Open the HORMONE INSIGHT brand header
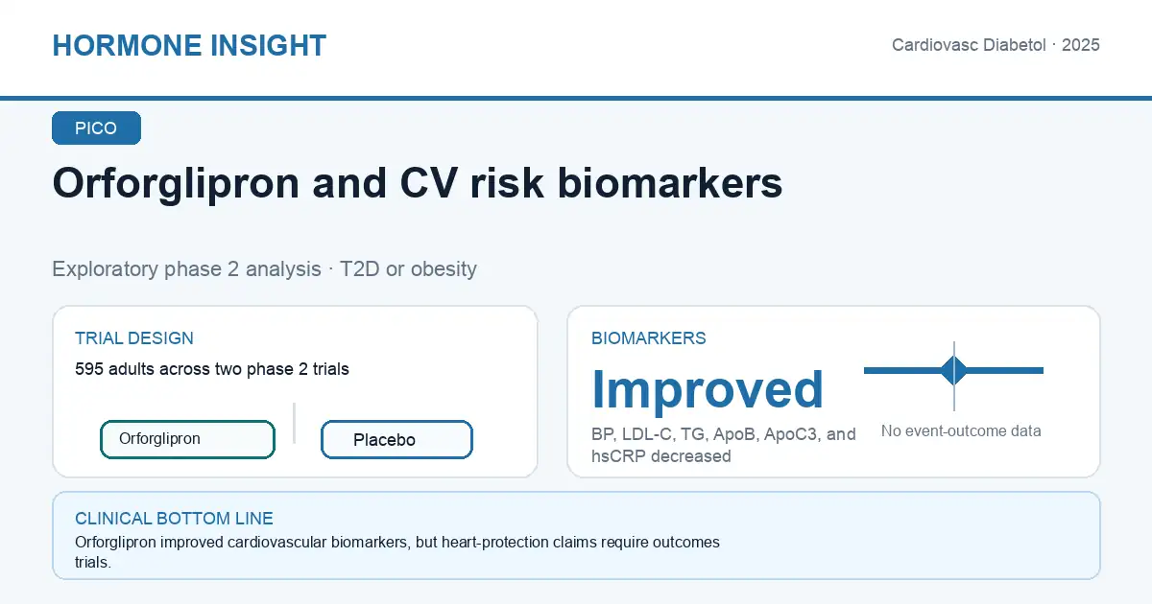 (x=189, y=45)
